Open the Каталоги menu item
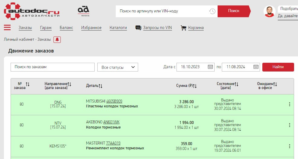 coord(118,28)
